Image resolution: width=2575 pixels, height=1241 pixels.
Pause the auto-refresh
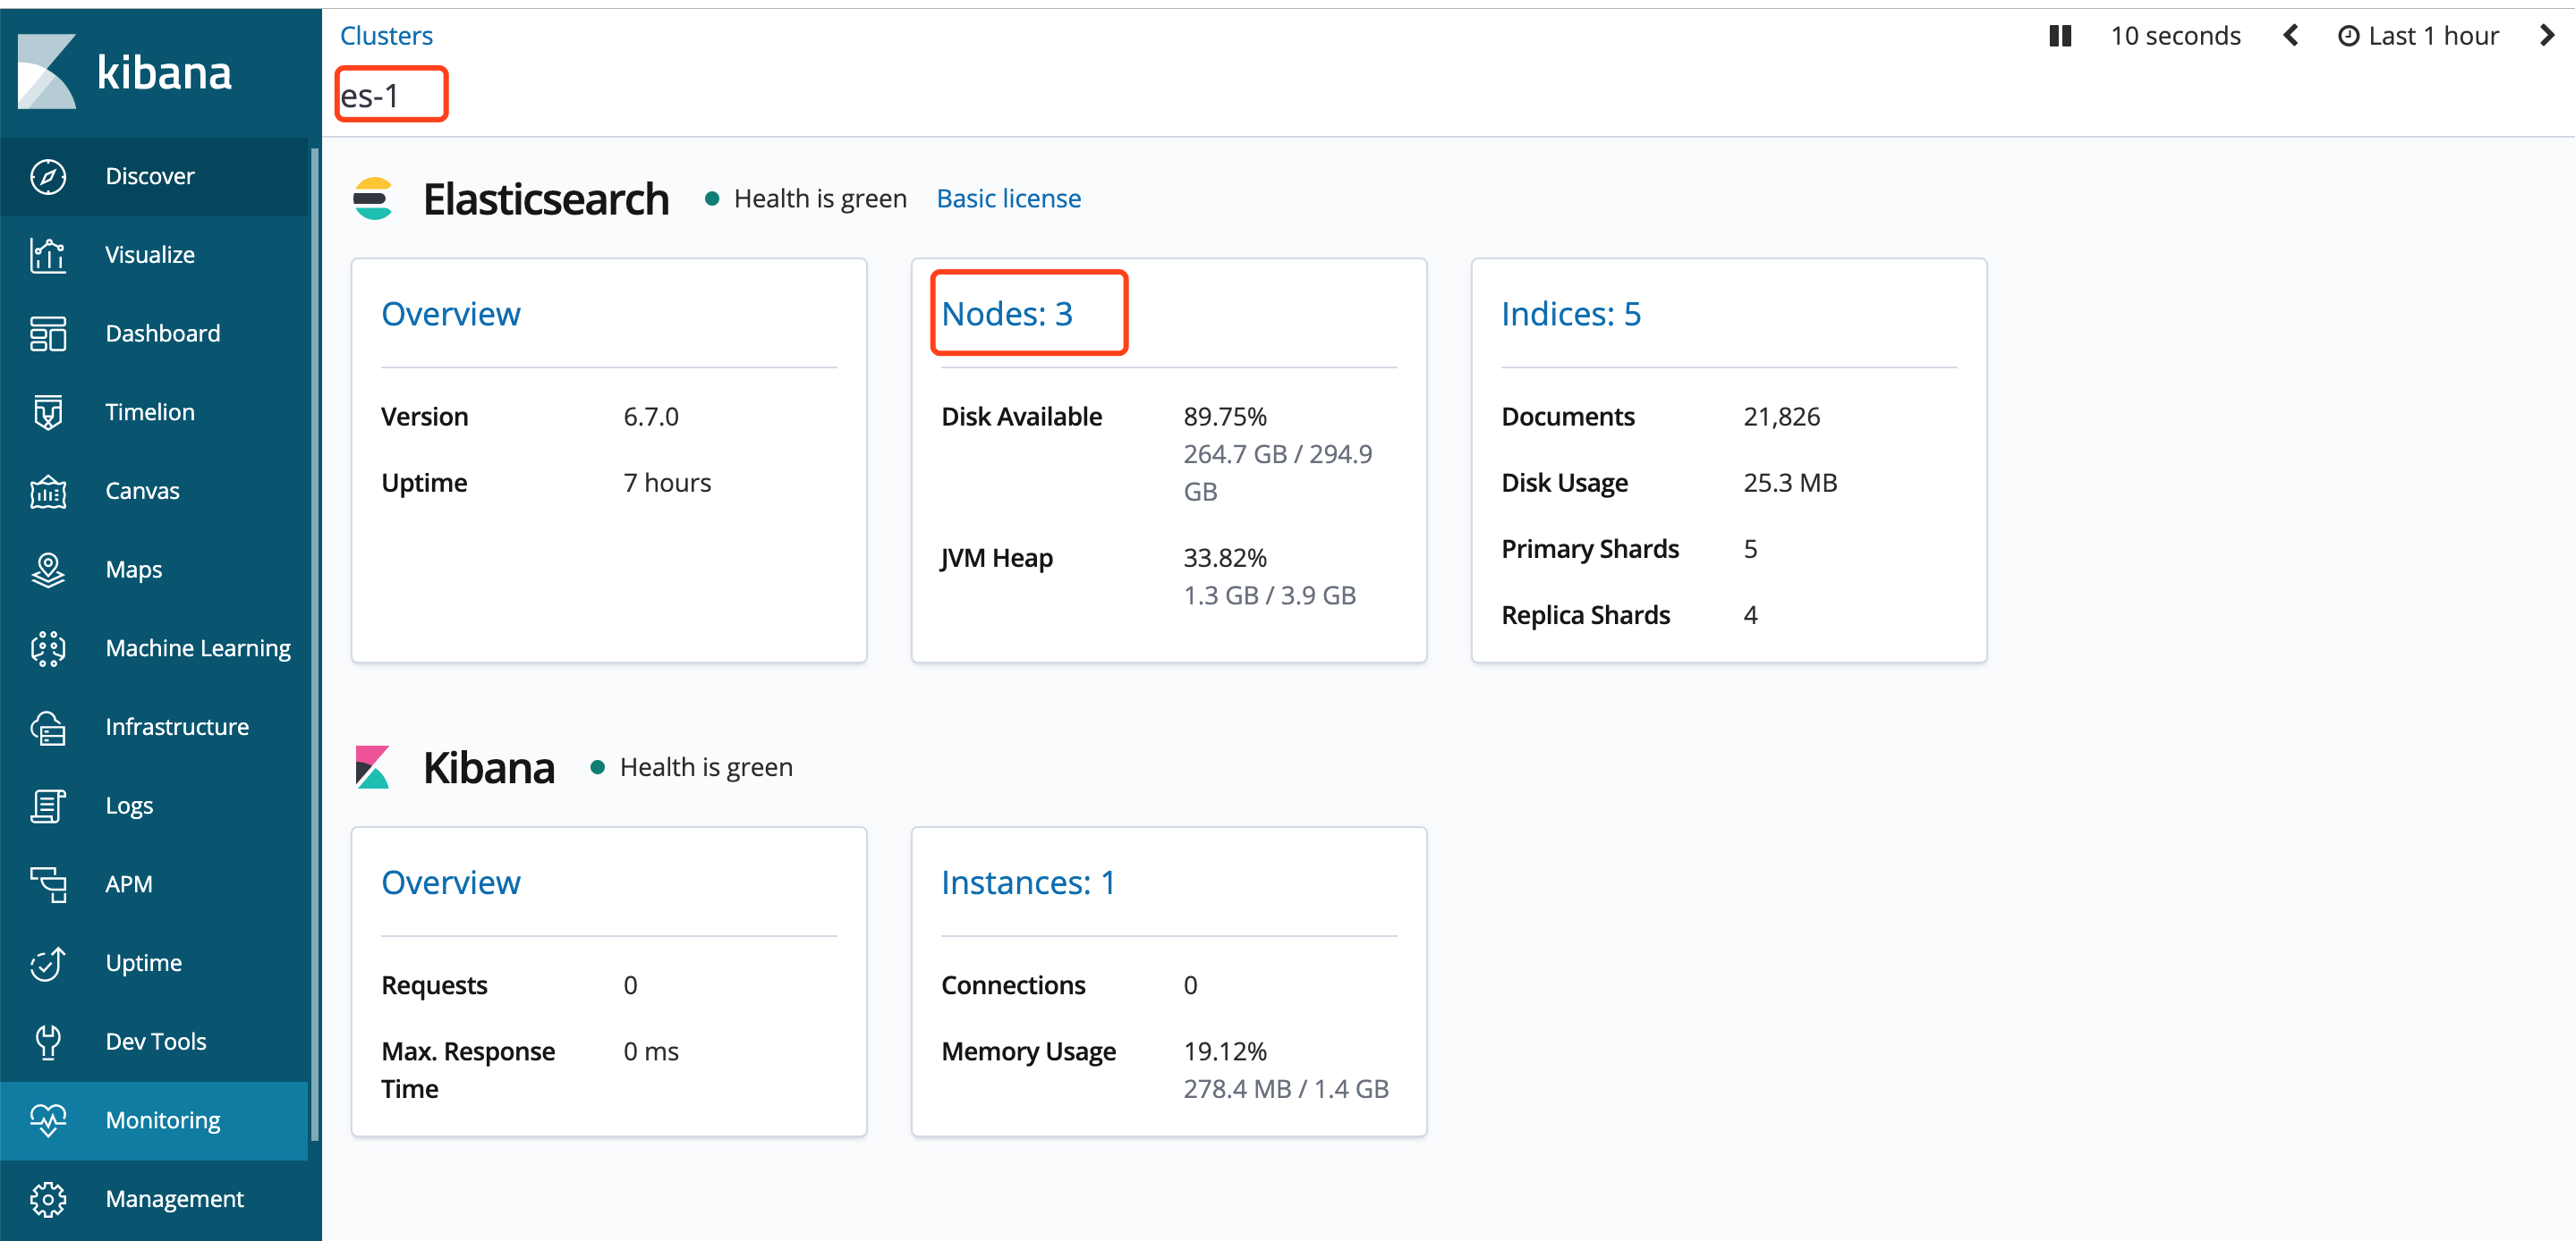(x=2060, y=35)
